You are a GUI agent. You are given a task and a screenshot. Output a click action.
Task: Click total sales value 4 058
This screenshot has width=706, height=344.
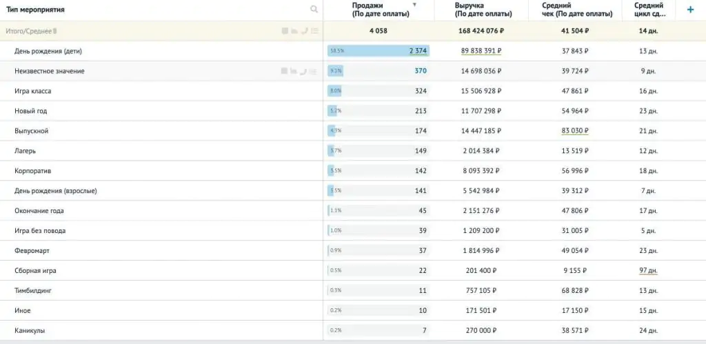(379, 31)
